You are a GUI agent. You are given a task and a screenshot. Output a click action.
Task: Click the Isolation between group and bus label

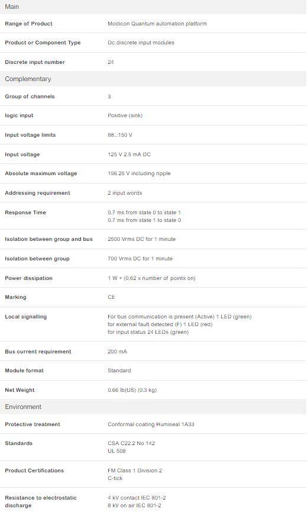[x=48, y=239]
